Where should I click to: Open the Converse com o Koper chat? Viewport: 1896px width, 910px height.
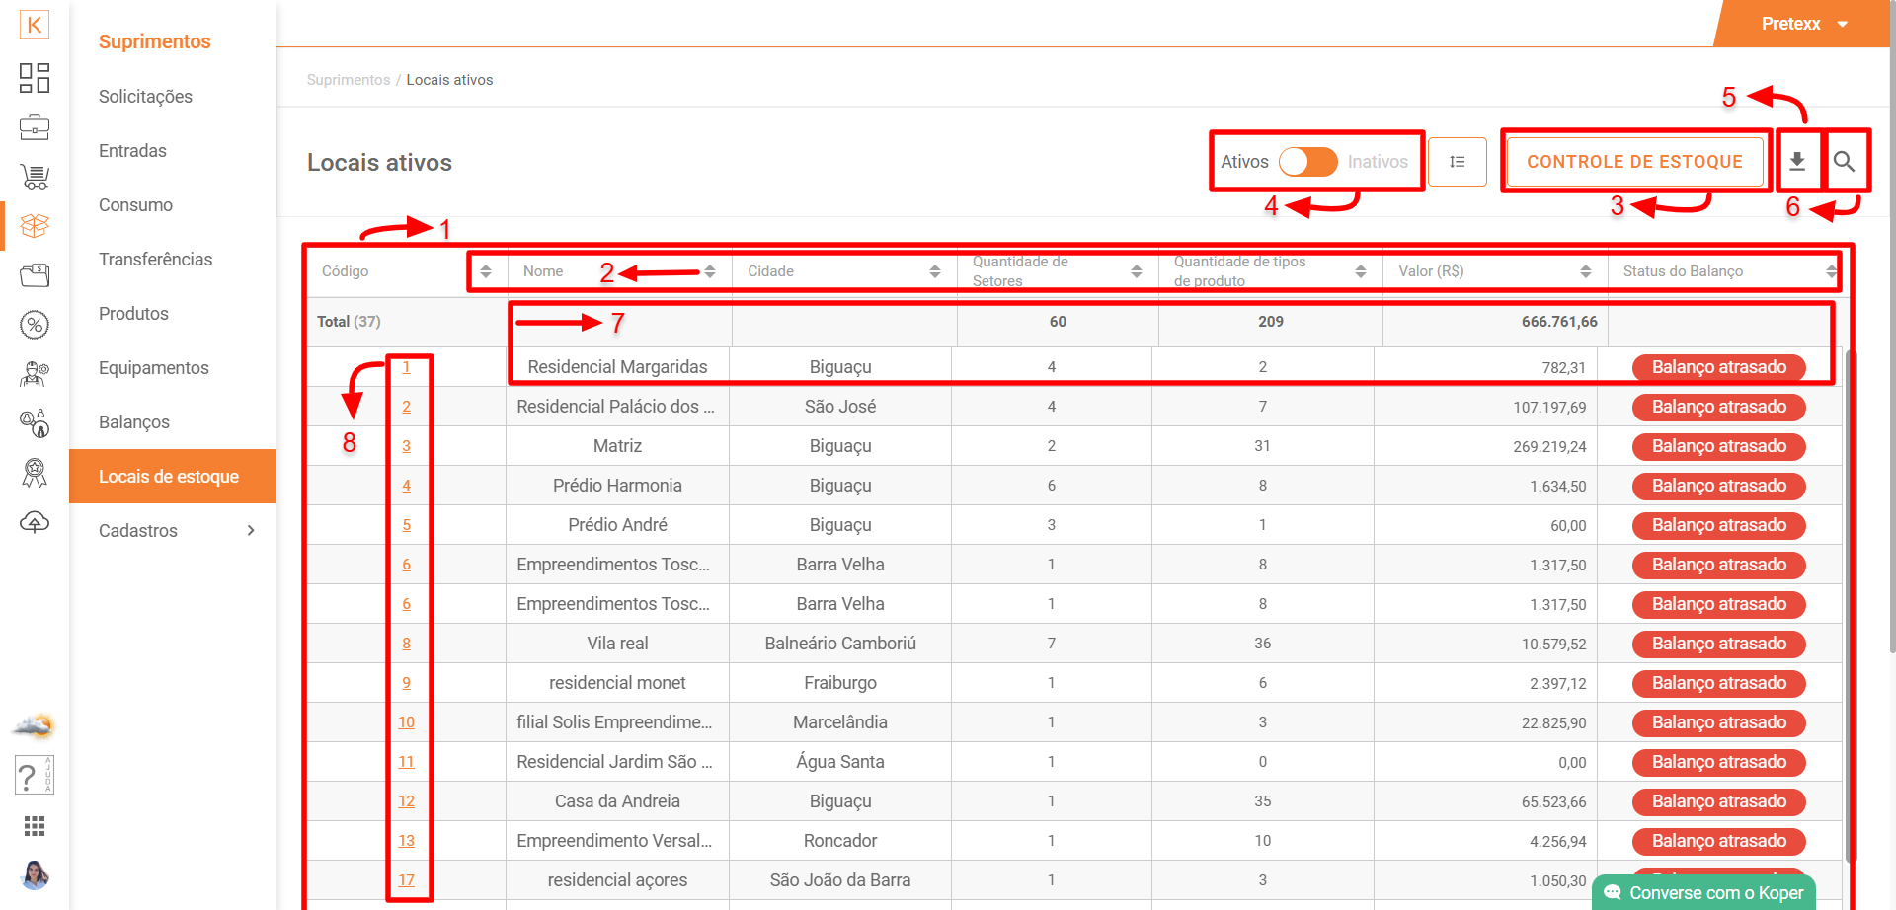click(1703, 892)
